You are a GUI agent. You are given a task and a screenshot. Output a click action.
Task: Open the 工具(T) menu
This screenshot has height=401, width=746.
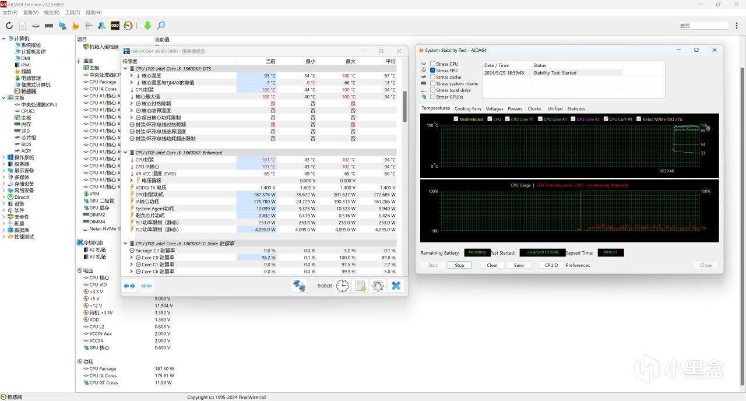click(73, 12)
